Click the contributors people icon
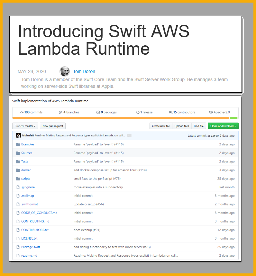The height and width of the screenshot is (276, 256). point(170,112)
